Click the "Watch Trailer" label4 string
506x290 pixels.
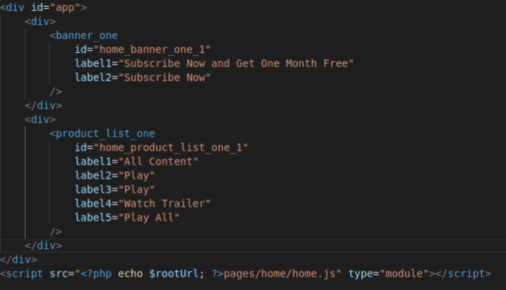tap(165, 204)
